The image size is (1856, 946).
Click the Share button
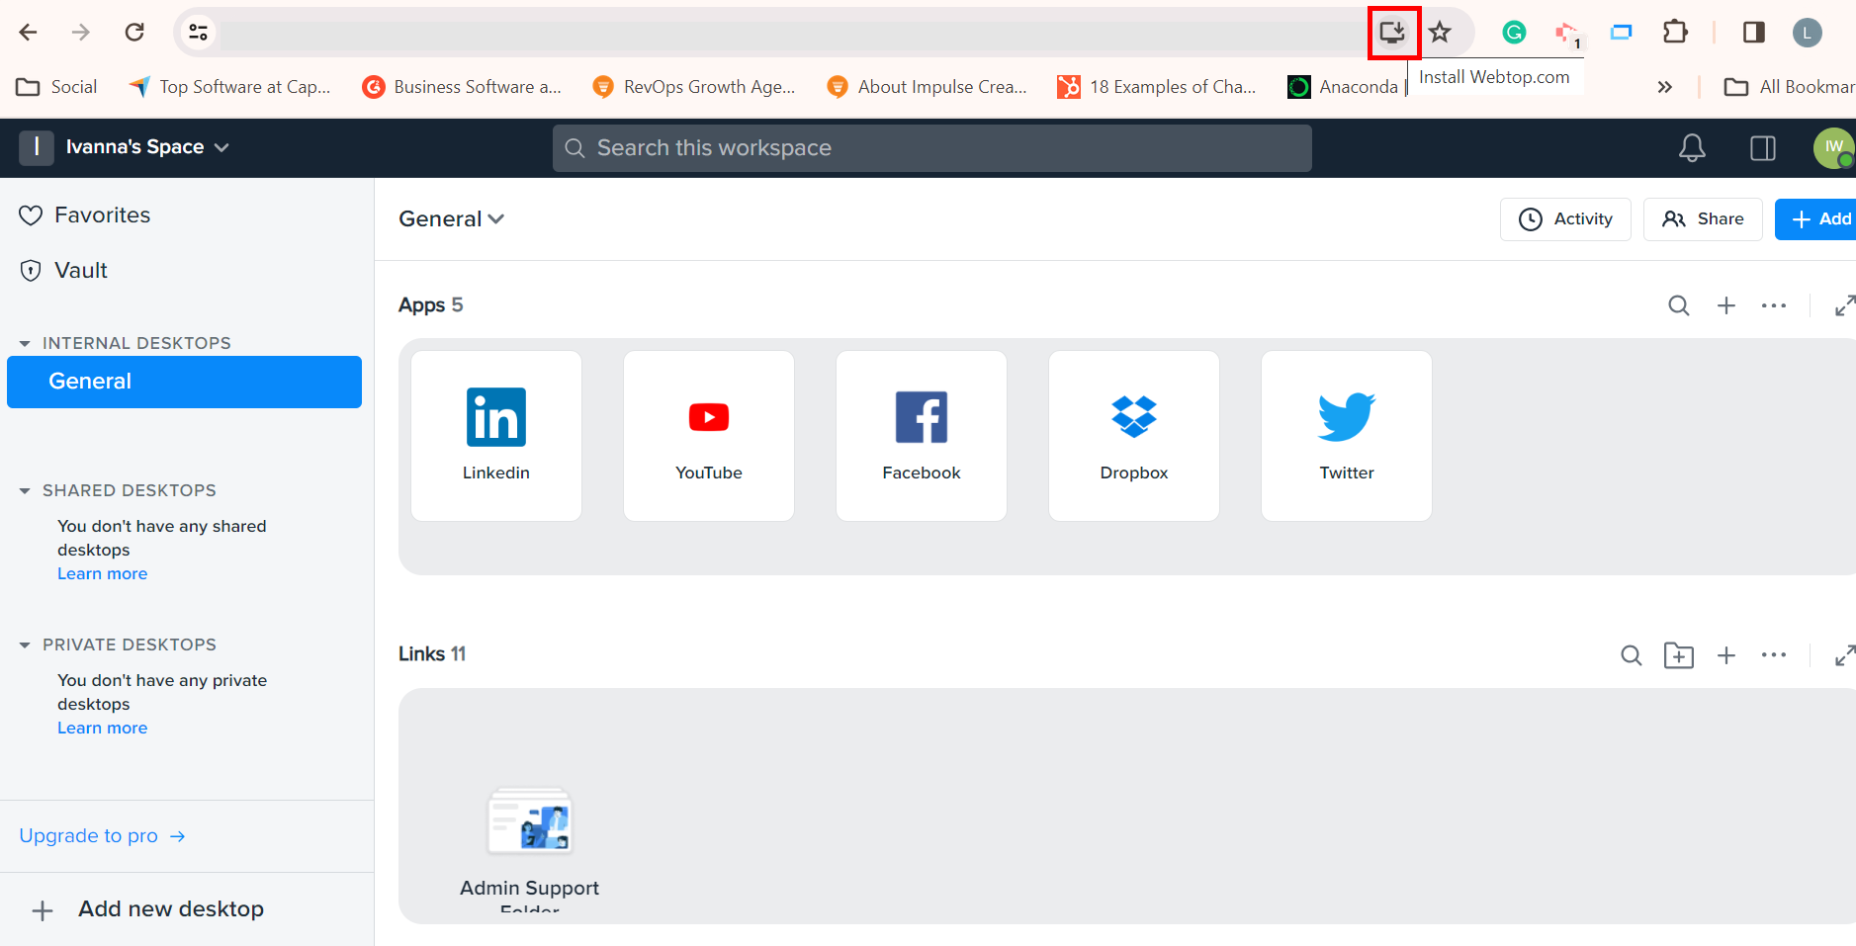(x=1702, y=218)
